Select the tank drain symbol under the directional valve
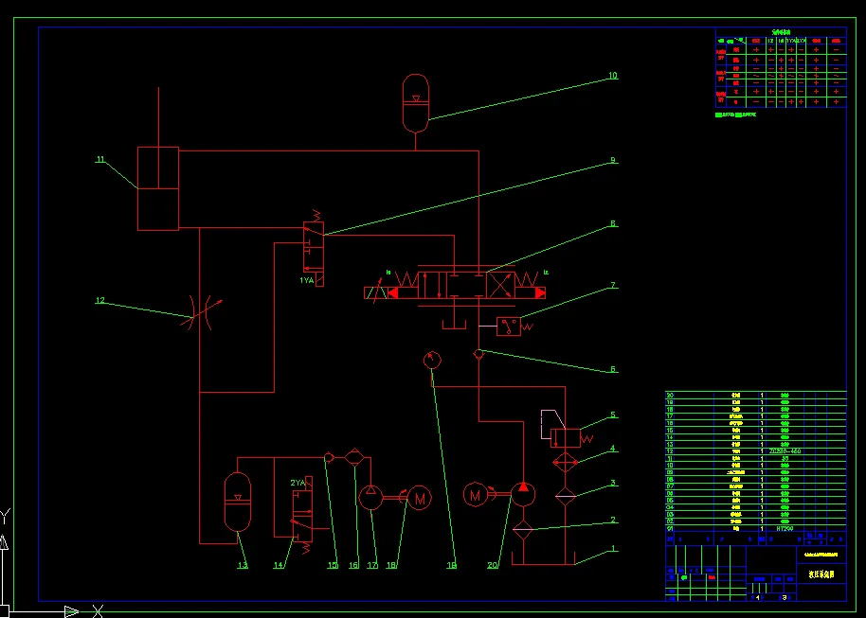 pos(454,324)
